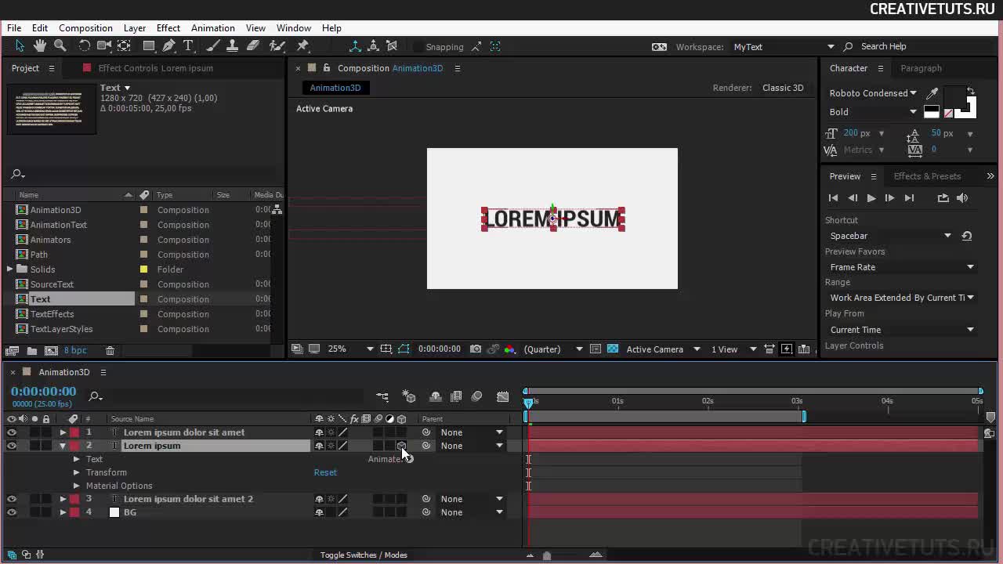Toggle the transparency grid icon
Screen dimensions: 1003x564
(x=613, y=349)
